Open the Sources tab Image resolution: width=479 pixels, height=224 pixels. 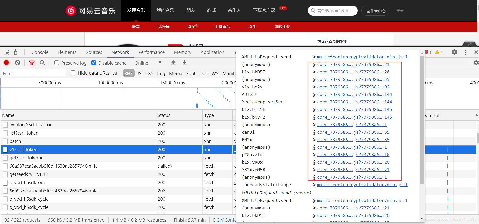tap(94, 52)
